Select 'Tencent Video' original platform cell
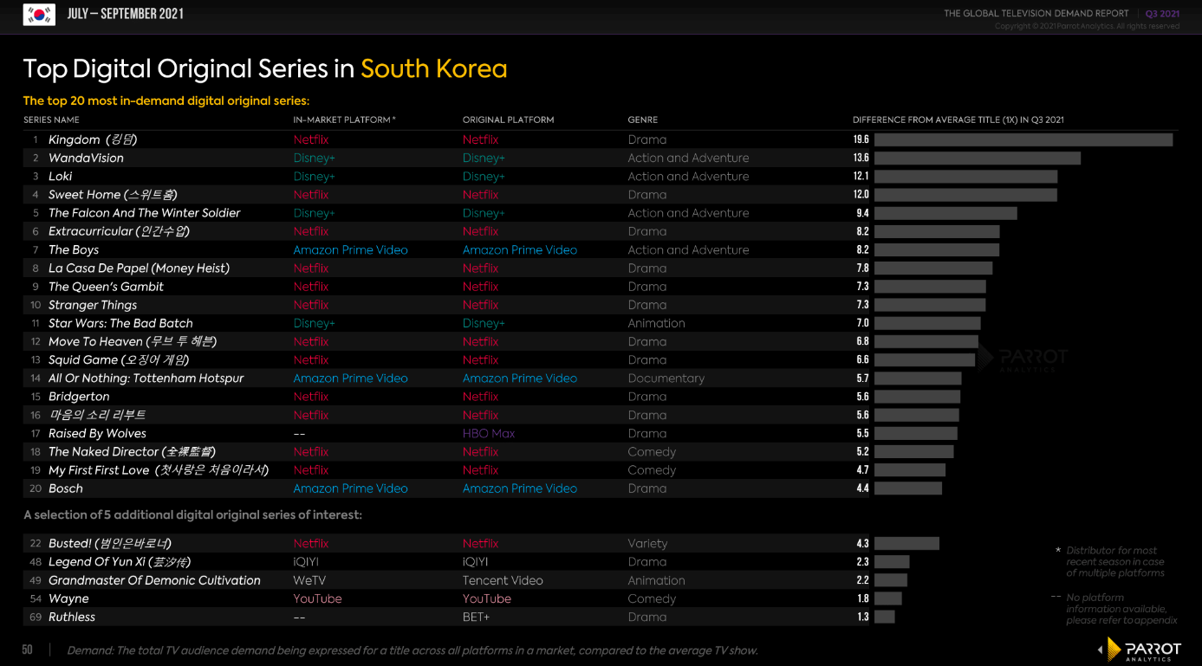 [x=503, y=580]
